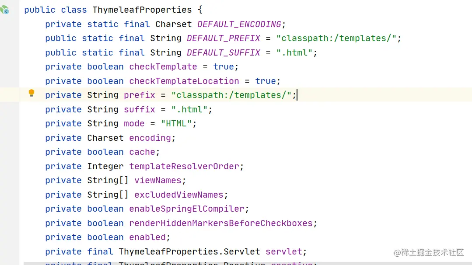
Task: Click the enableSpringElCompiler field
Action: point(187,209)
